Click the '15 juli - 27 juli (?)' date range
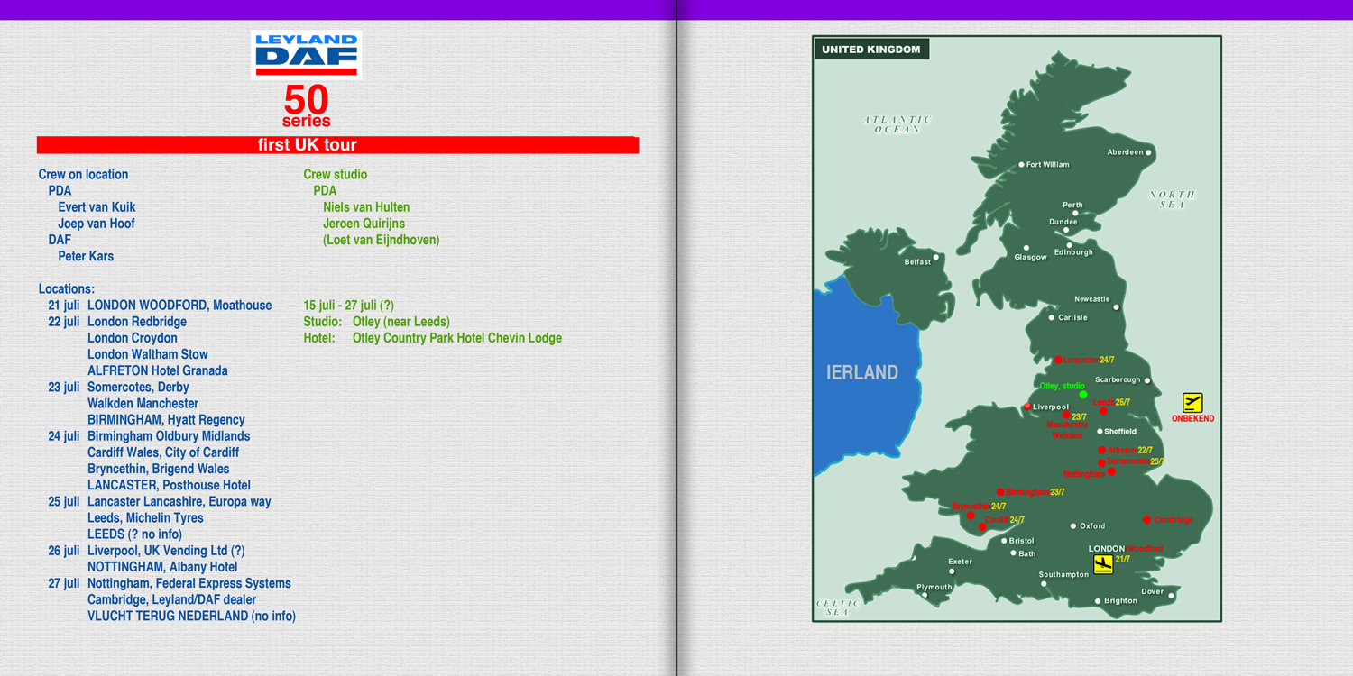The height and width of the screenshot is (676, 1353). (x=349, y=306)
